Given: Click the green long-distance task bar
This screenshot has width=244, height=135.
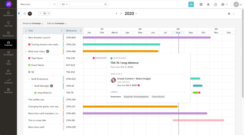Looking at the screenshot, I should (195, 93).
